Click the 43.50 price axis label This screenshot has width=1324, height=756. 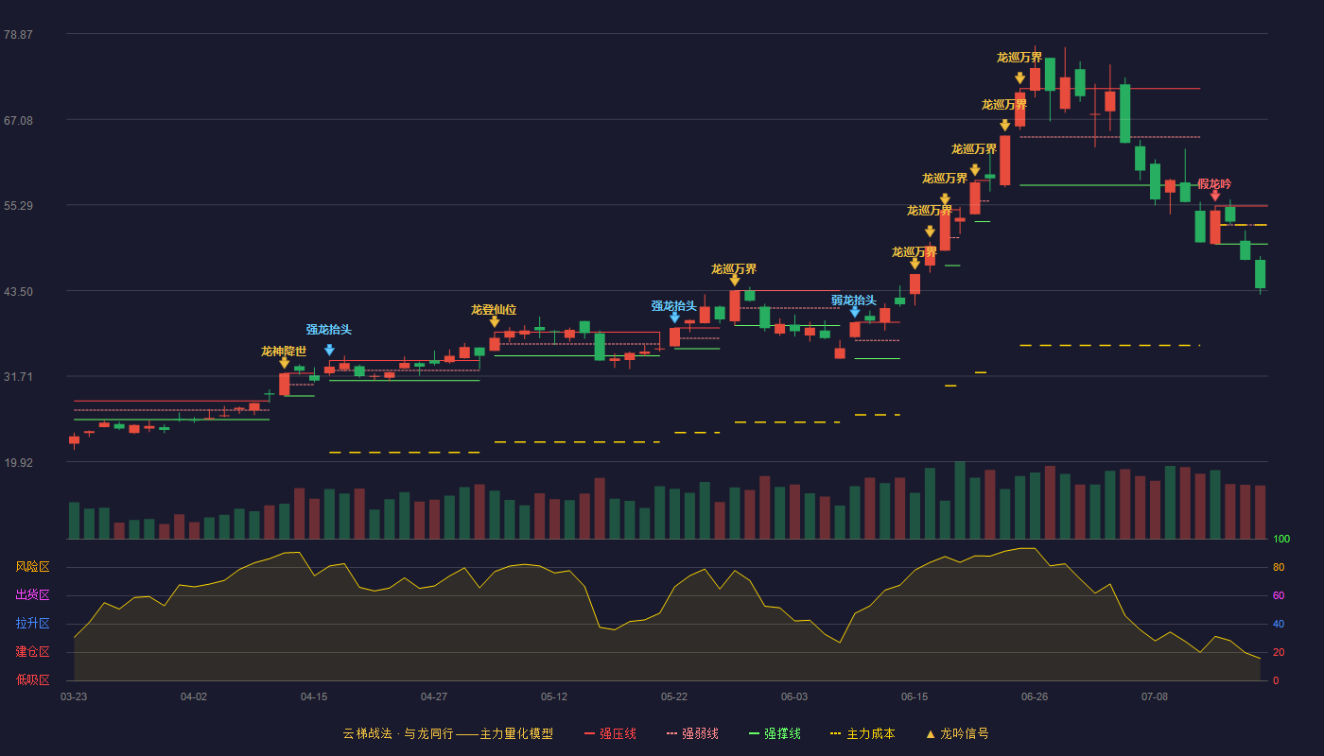[18, 291]
